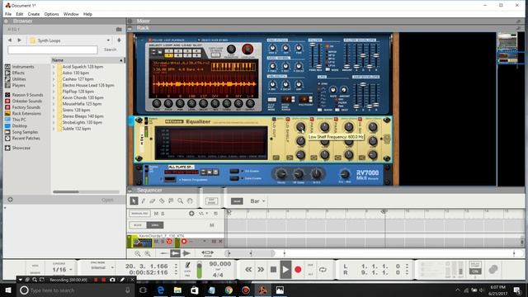Open the Edit menu
Screen dimensions: 528x297
pyautogui.click(x=20, y=14)
